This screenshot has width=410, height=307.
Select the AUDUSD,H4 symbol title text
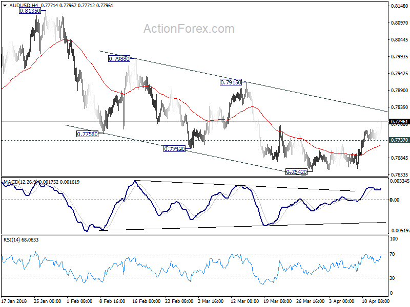[24, 6]
